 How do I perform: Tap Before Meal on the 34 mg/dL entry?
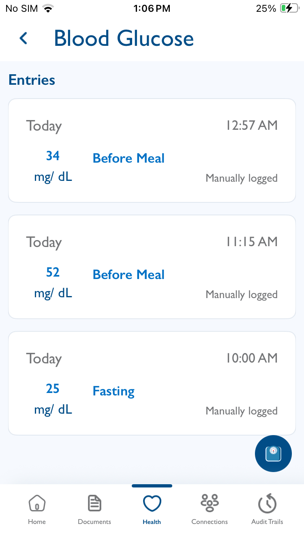coord(128,158)
